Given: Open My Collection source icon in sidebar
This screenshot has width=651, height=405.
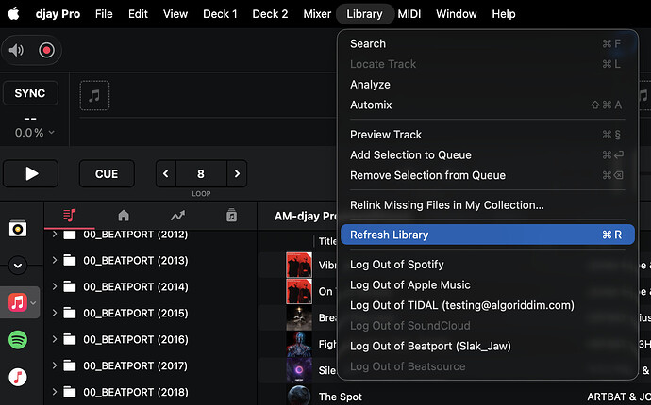Looking at the screenshot, I should click(x=18, y=228).
